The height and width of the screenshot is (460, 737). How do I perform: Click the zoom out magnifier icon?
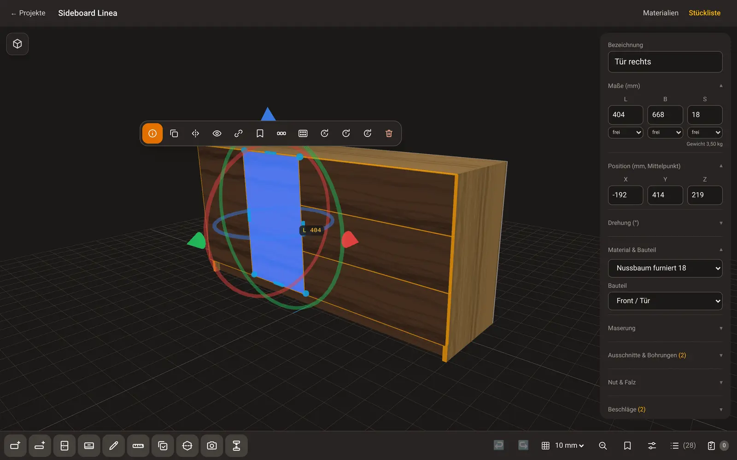tap(603, 445)
